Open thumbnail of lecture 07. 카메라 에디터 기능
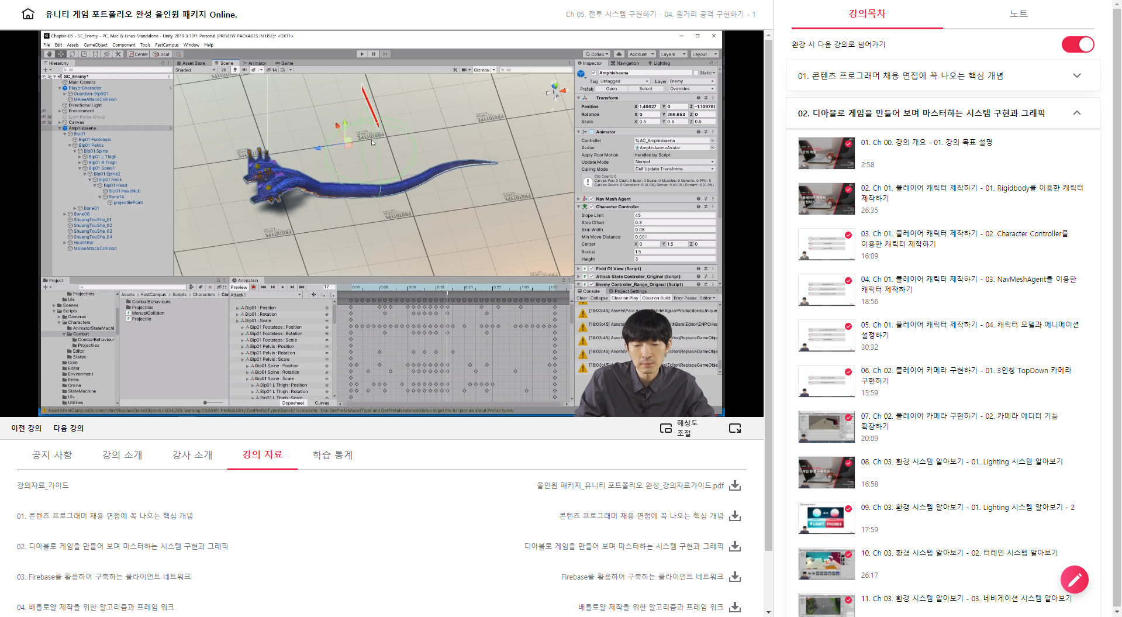Image resolution: width=1122 pixels, height=617 pixels. (x=826, y=427)
